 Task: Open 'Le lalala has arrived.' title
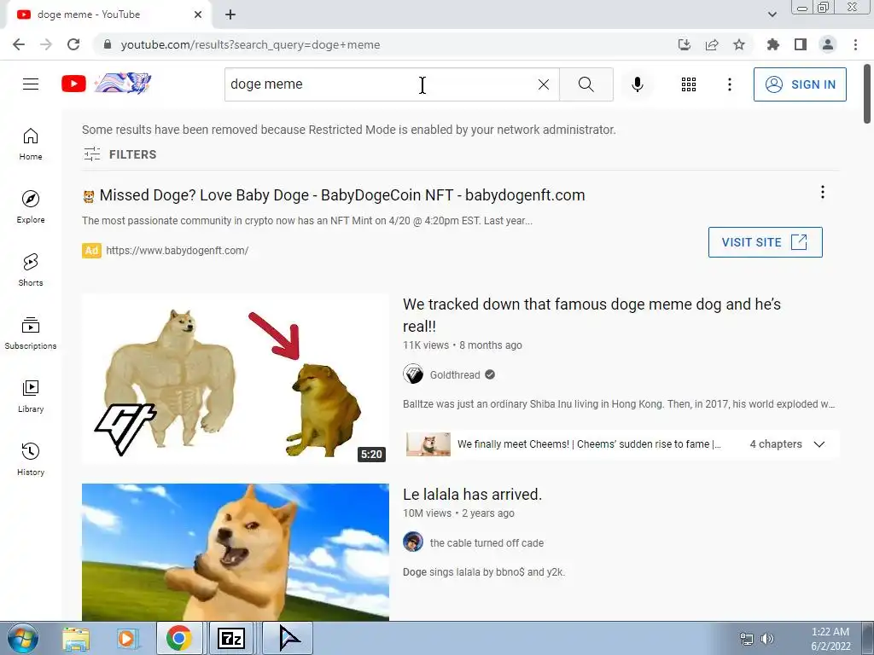(472, 494)
